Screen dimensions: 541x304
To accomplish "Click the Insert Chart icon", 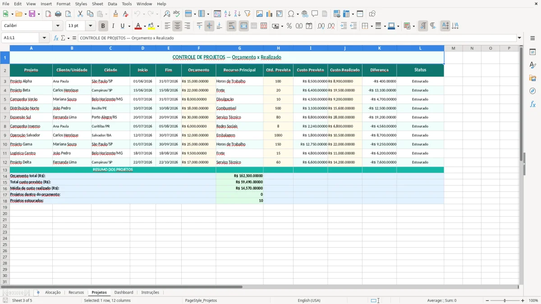I will pos(270,14).
